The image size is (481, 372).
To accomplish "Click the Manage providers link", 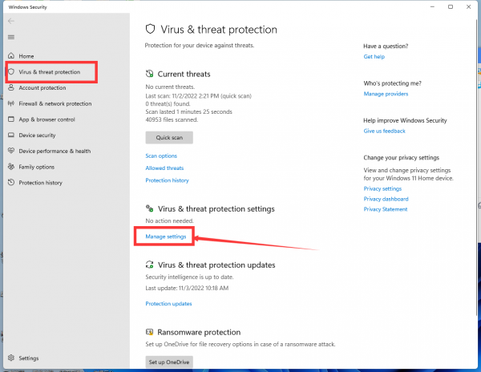I will point(386,94).
